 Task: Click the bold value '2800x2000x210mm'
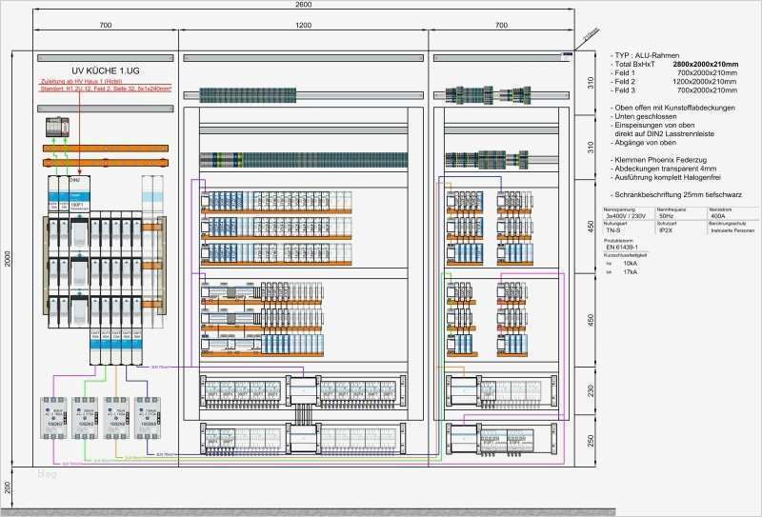tap(706, 64)
